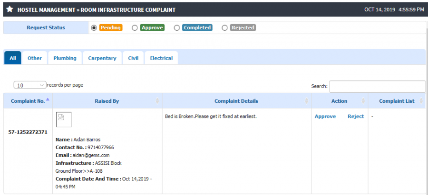
Task: Switch to the Electrical tab
Action: pos(161,58)
